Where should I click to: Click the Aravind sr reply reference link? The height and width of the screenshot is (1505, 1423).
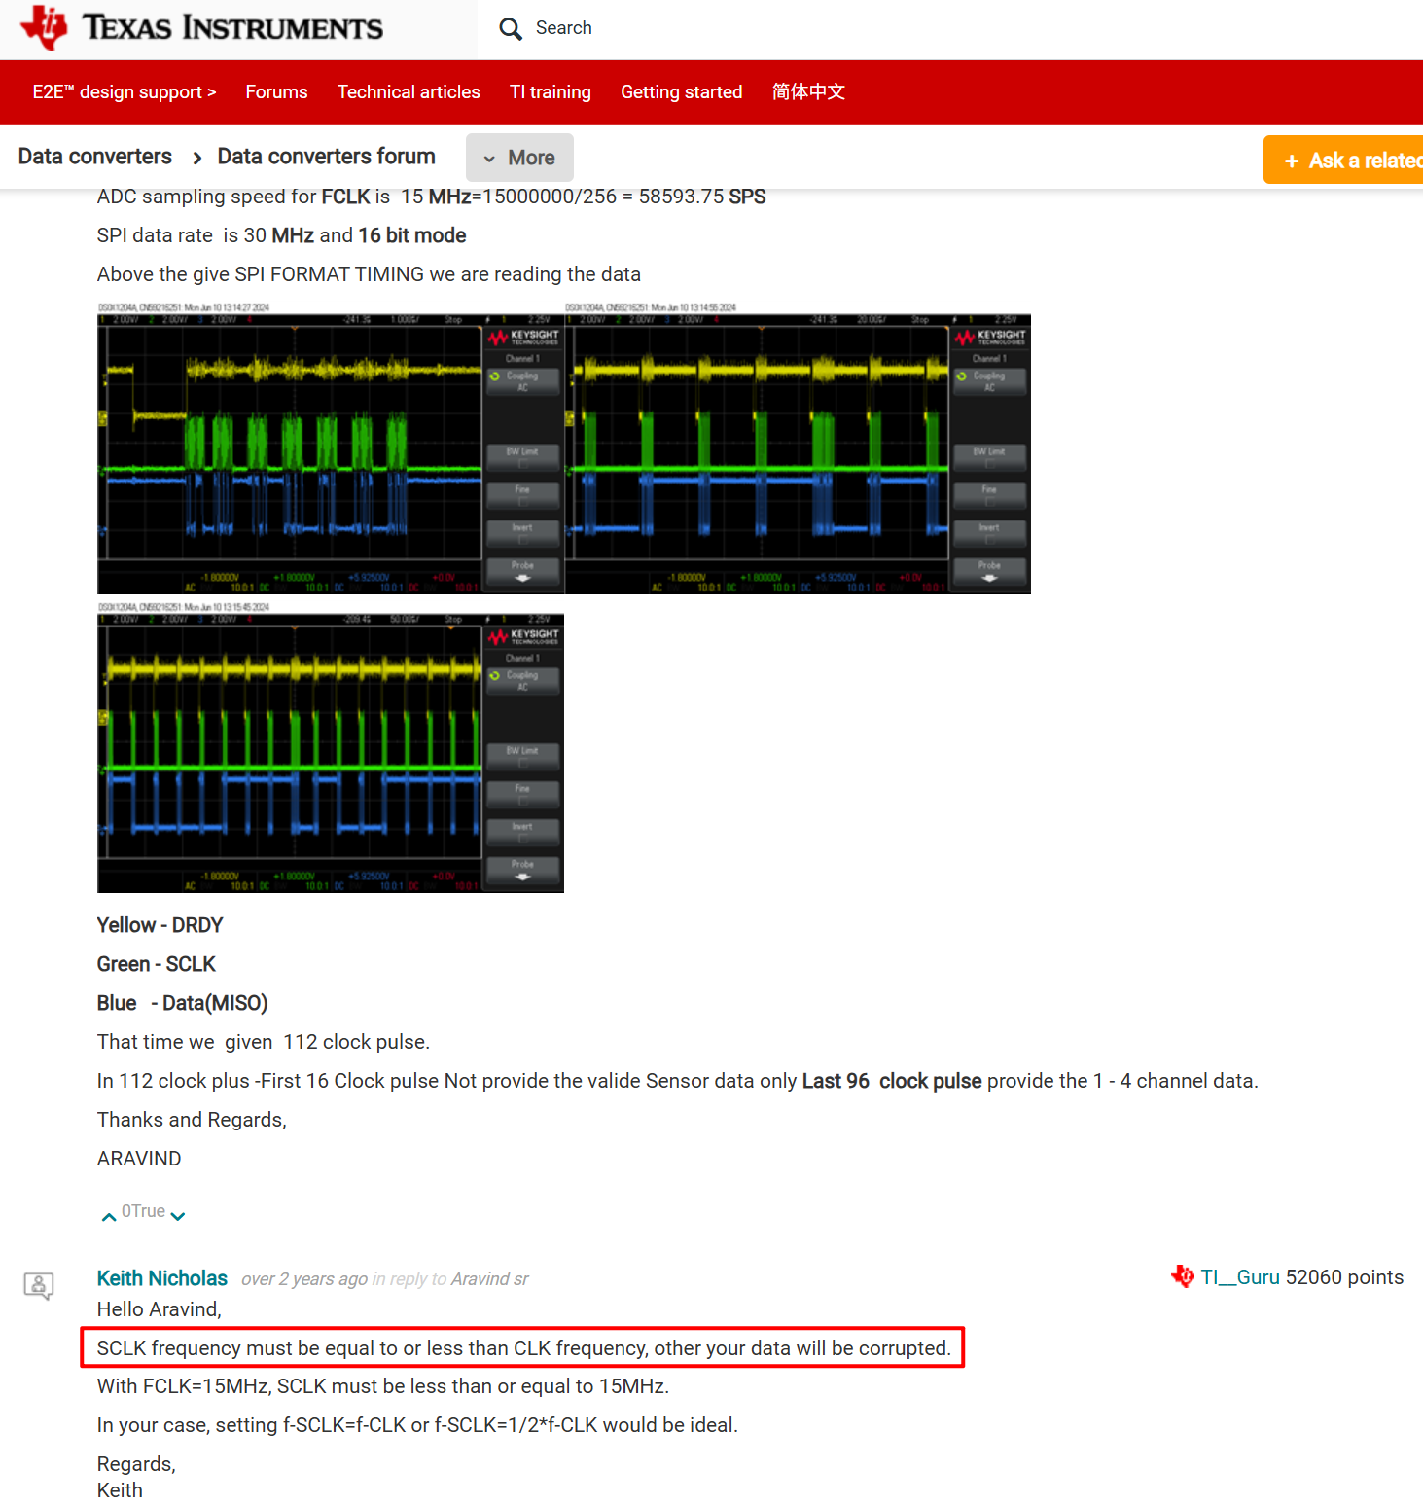[x=490, y=1279]
